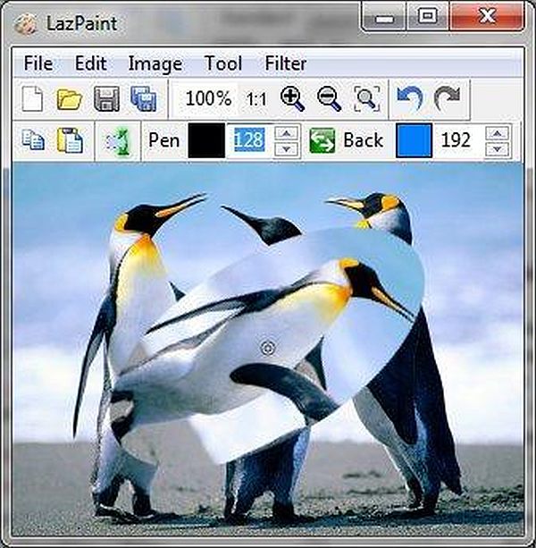This screenshot has height=548, width=536.
Task: Open an image using the folder icon
Action: 70,98
